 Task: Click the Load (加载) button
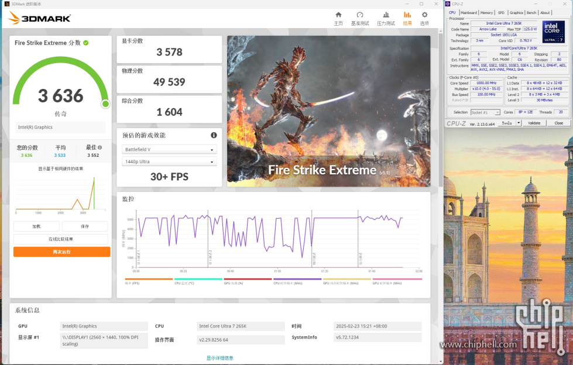point(36,226)
